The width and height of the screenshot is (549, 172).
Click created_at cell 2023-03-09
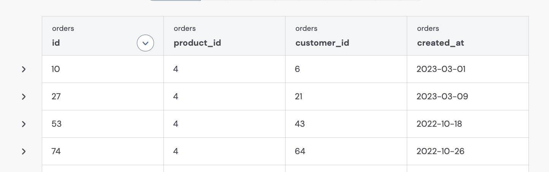(468, 97)
